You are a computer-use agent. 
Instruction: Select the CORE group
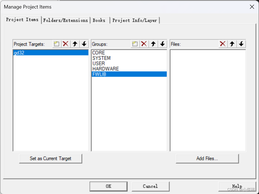point(129,53)
